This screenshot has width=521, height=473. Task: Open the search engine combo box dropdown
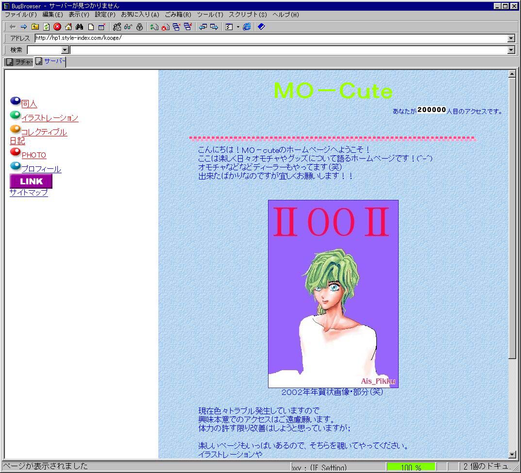65,50
